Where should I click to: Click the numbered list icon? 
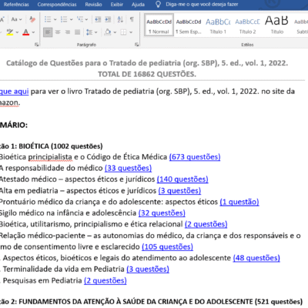click(64, 19)
